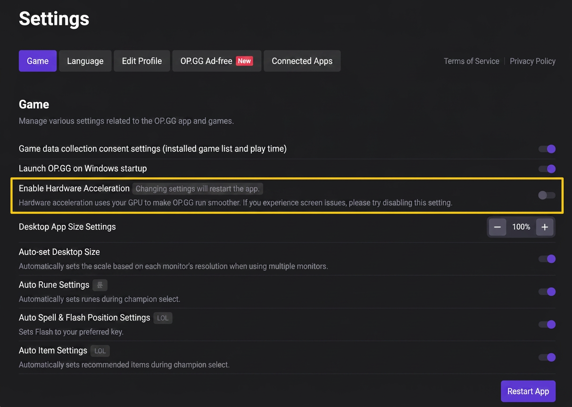Click the 'Enable Hardware Acceleration' label

coord(74,188)
